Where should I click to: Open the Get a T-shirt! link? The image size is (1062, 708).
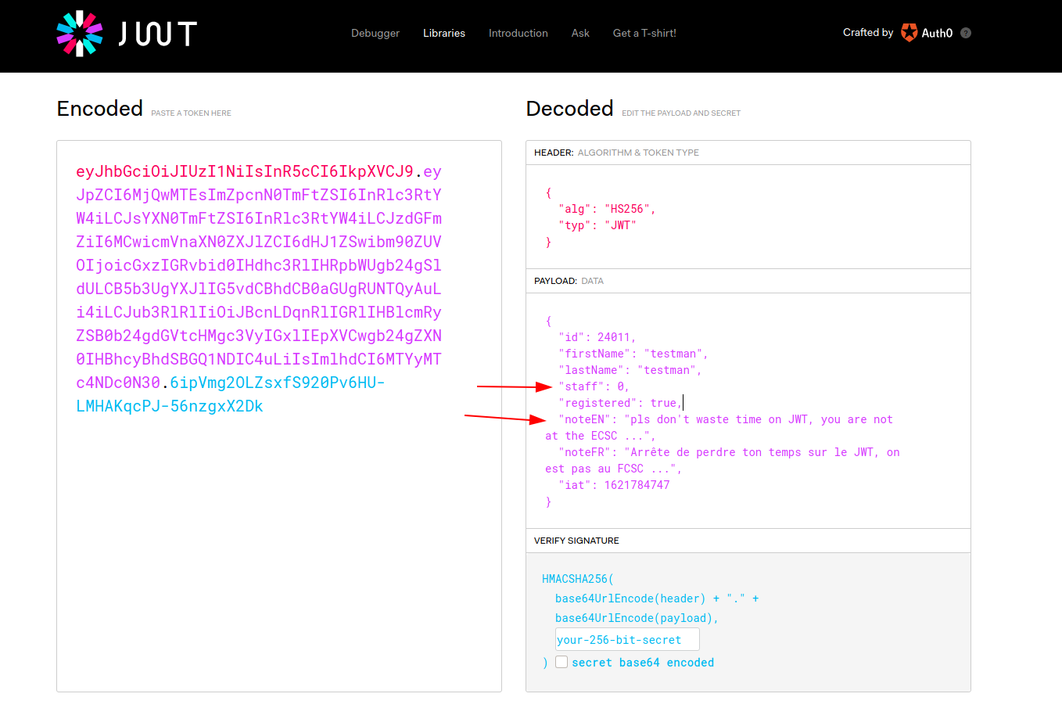[x=644, y=33]
